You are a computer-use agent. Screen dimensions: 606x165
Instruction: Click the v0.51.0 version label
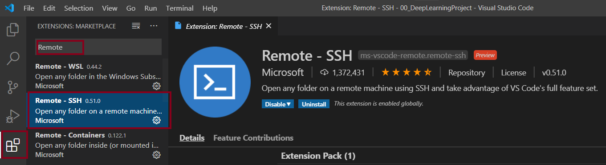[x=554, y=73]
